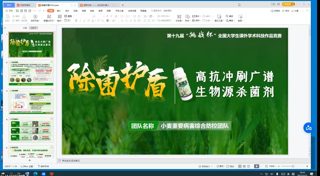The image size is (320, 176).
Task: Click the Save icon in quick access toolbar
Action: point(17,11)
